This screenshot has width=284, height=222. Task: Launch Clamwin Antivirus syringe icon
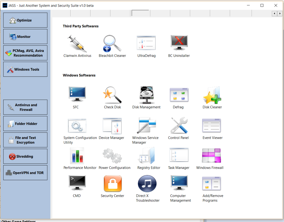[x=77, y=43]
